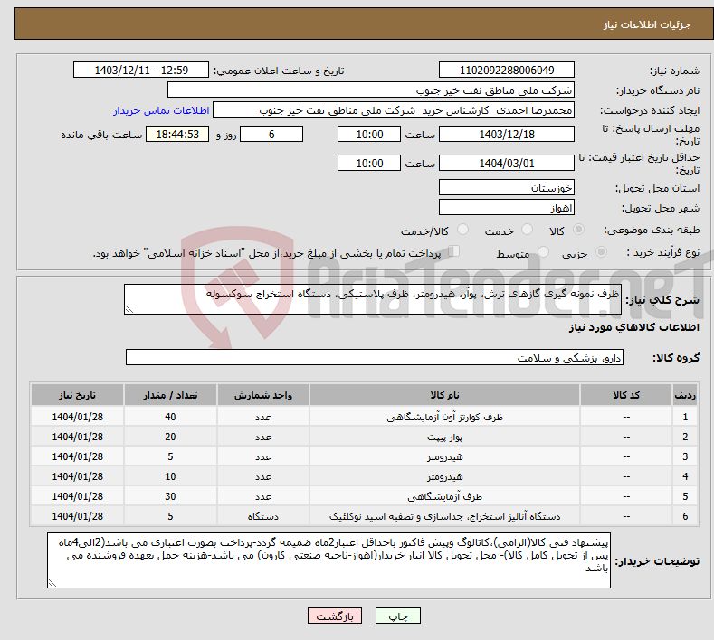
Task: Select the کالا/خدمت radio button
Action: pyautogui.click(x=462, y=230)
